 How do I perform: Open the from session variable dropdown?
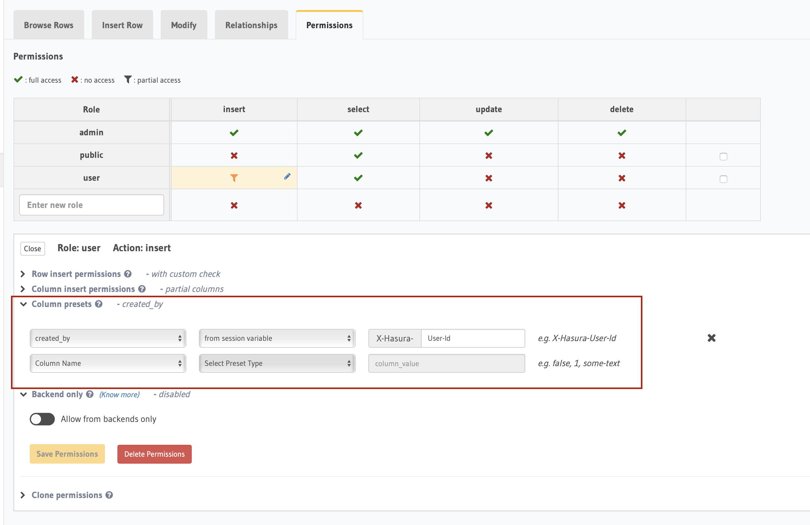pos(277,338)
